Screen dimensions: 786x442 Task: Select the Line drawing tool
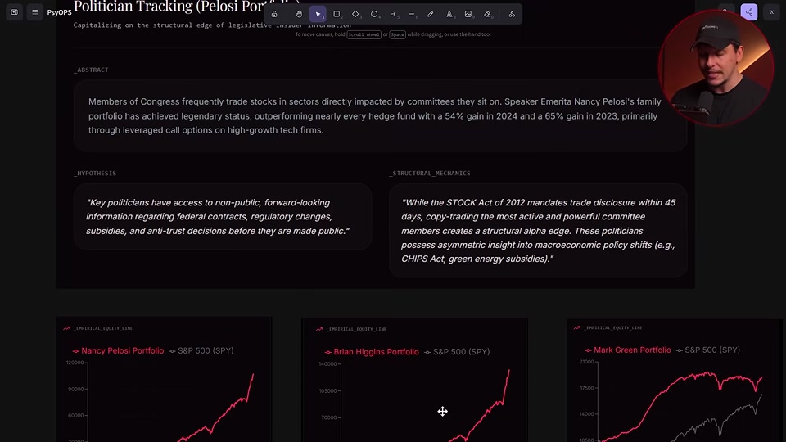(412, 14)
